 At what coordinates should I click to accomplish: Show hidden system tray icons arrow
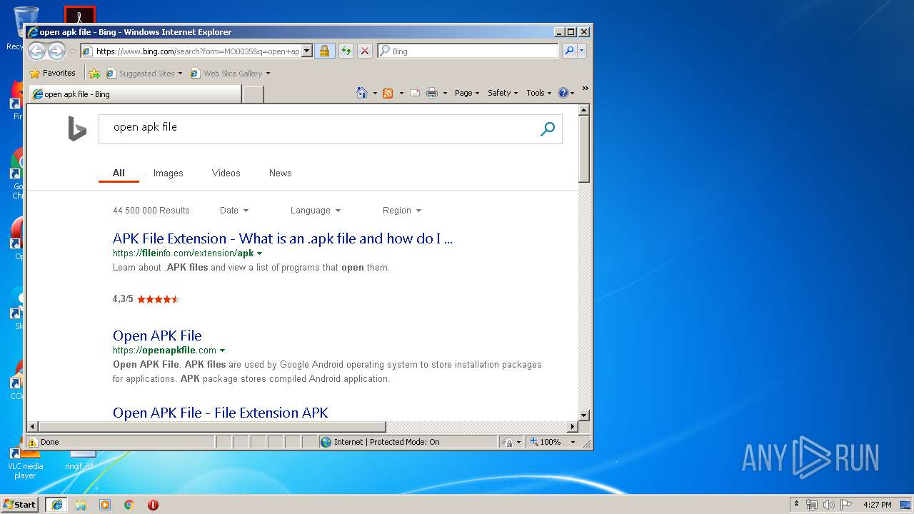pyautogui.click(x=797, y=505)
